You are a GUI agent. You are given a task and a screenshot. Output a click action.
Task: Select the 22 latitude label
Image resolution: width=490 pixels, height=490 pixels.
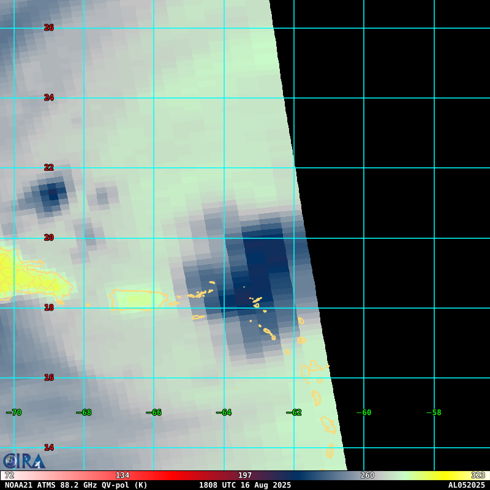pyautogui.click(x=49, y=167)
